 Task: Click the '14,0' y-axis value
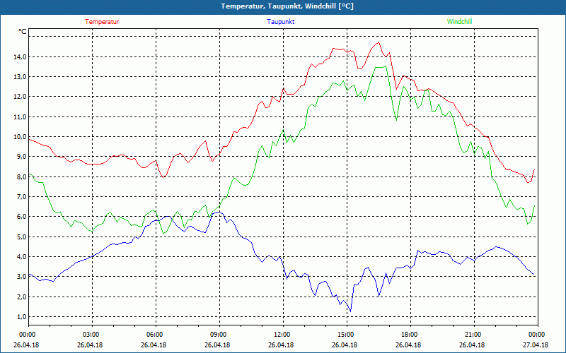pos(20,57)
